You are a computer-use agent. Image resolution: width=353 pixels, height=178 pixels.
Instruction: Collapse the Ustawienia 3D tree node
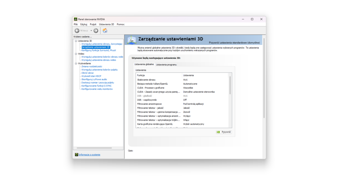click(x=76, y=41)
